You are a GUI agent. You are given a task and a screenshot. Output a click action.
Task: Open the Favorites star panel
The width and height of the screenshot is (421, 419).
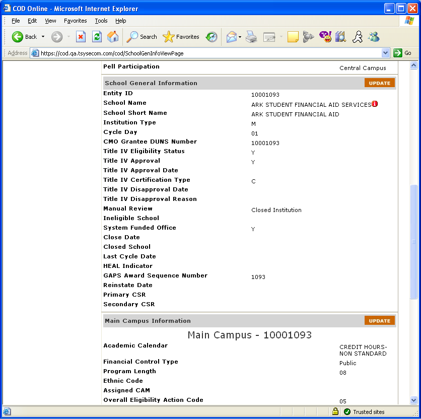181,37
